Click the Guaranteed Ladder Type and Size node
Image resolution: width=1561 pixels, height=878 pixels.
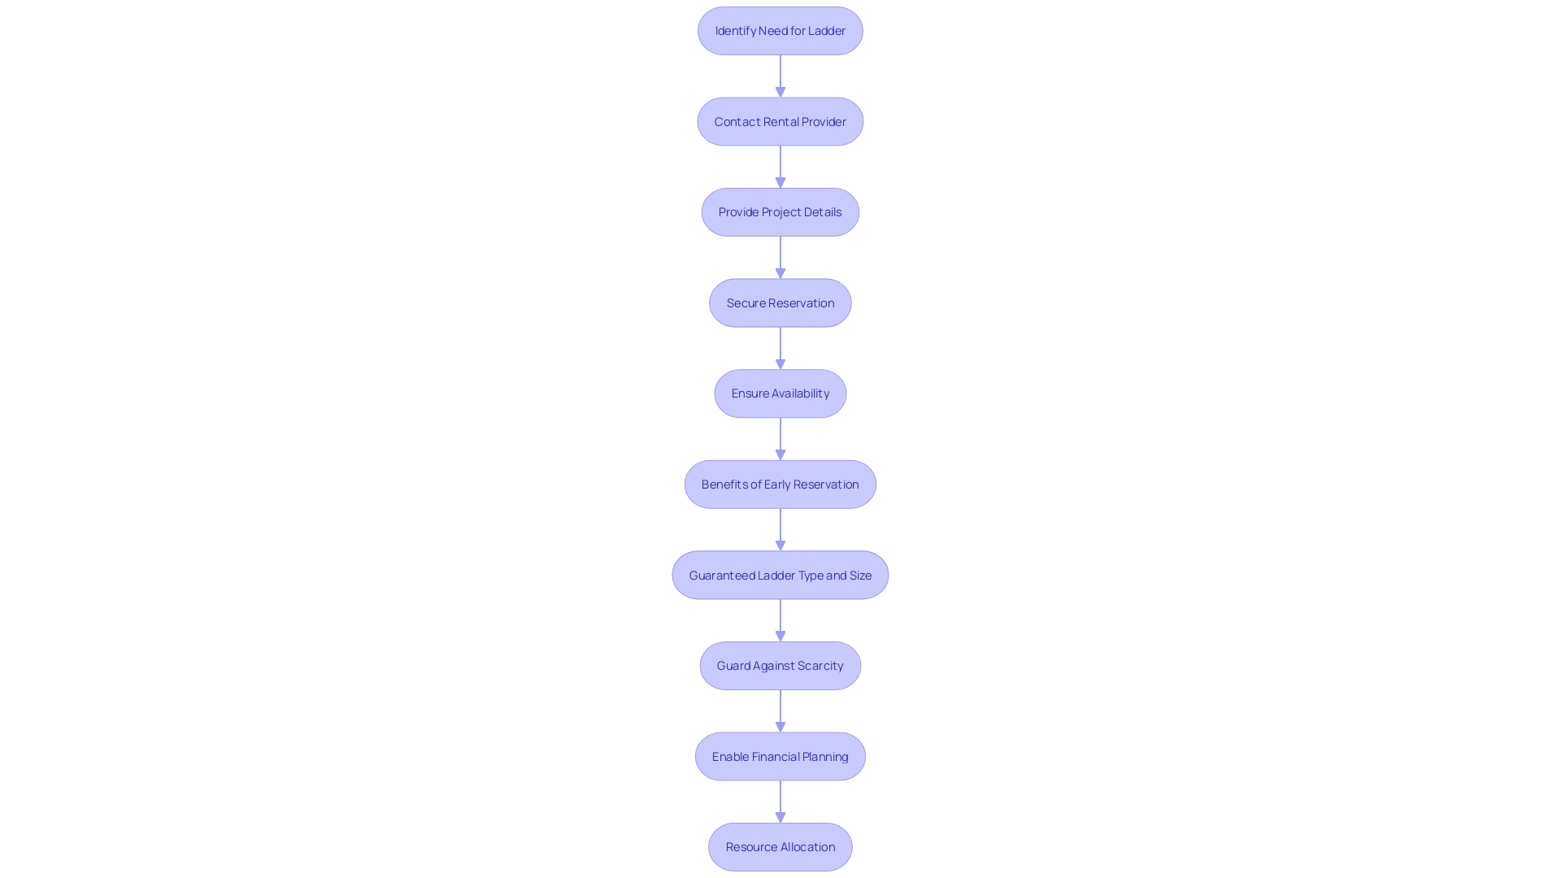point(780,573)
